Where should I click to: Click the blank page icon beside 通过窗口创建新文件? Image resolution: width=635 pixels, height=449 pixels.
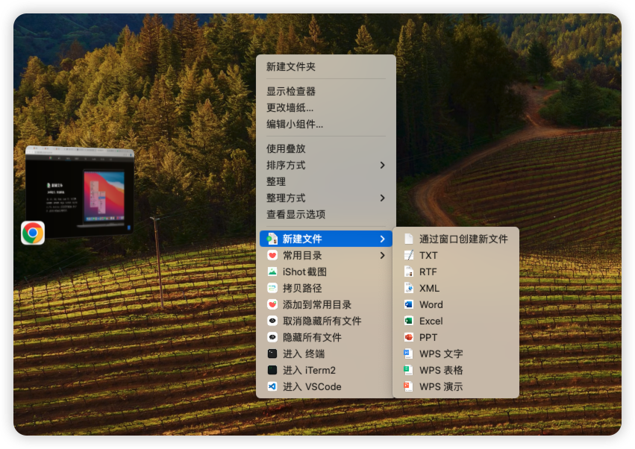pyautogui.click(x=409, y=239)
